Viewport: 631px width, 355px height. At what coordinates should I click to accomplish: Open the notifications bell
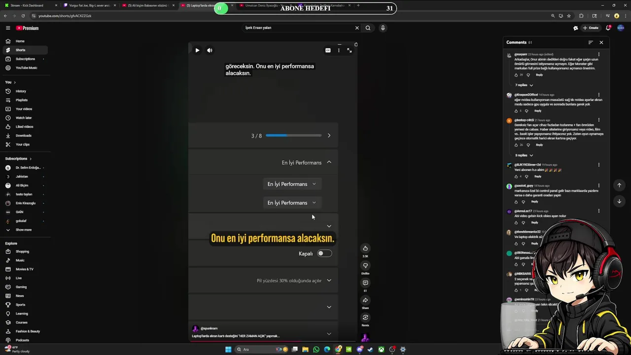(608, 28)
